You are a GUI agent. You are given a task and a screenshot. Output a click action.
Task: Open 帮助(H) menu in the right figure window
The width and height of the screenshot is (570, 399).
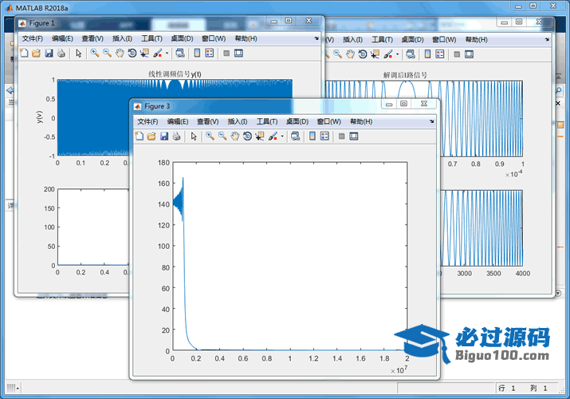(x=476, y=38)
